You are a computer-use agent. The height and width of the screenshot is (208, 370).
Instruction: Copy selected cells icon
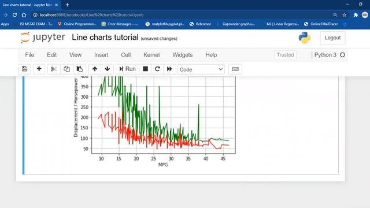[66, 69]
